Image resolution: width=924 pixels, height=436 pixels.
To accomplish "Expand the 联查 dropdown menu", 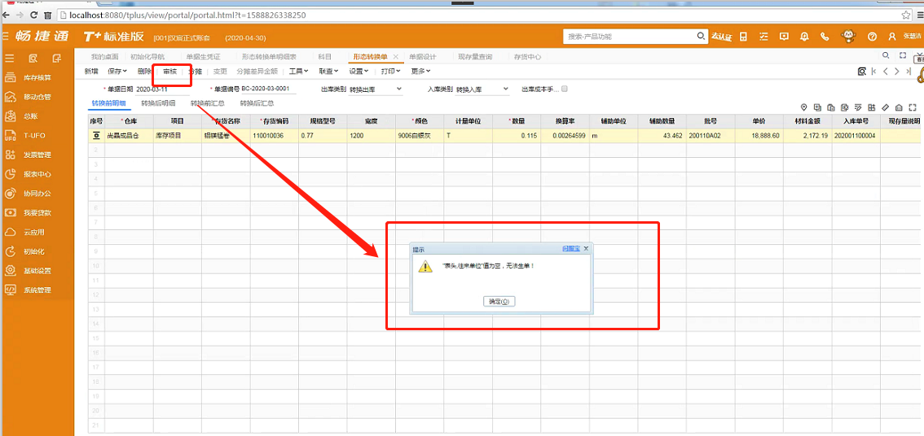I will click(x=328, y=72).
